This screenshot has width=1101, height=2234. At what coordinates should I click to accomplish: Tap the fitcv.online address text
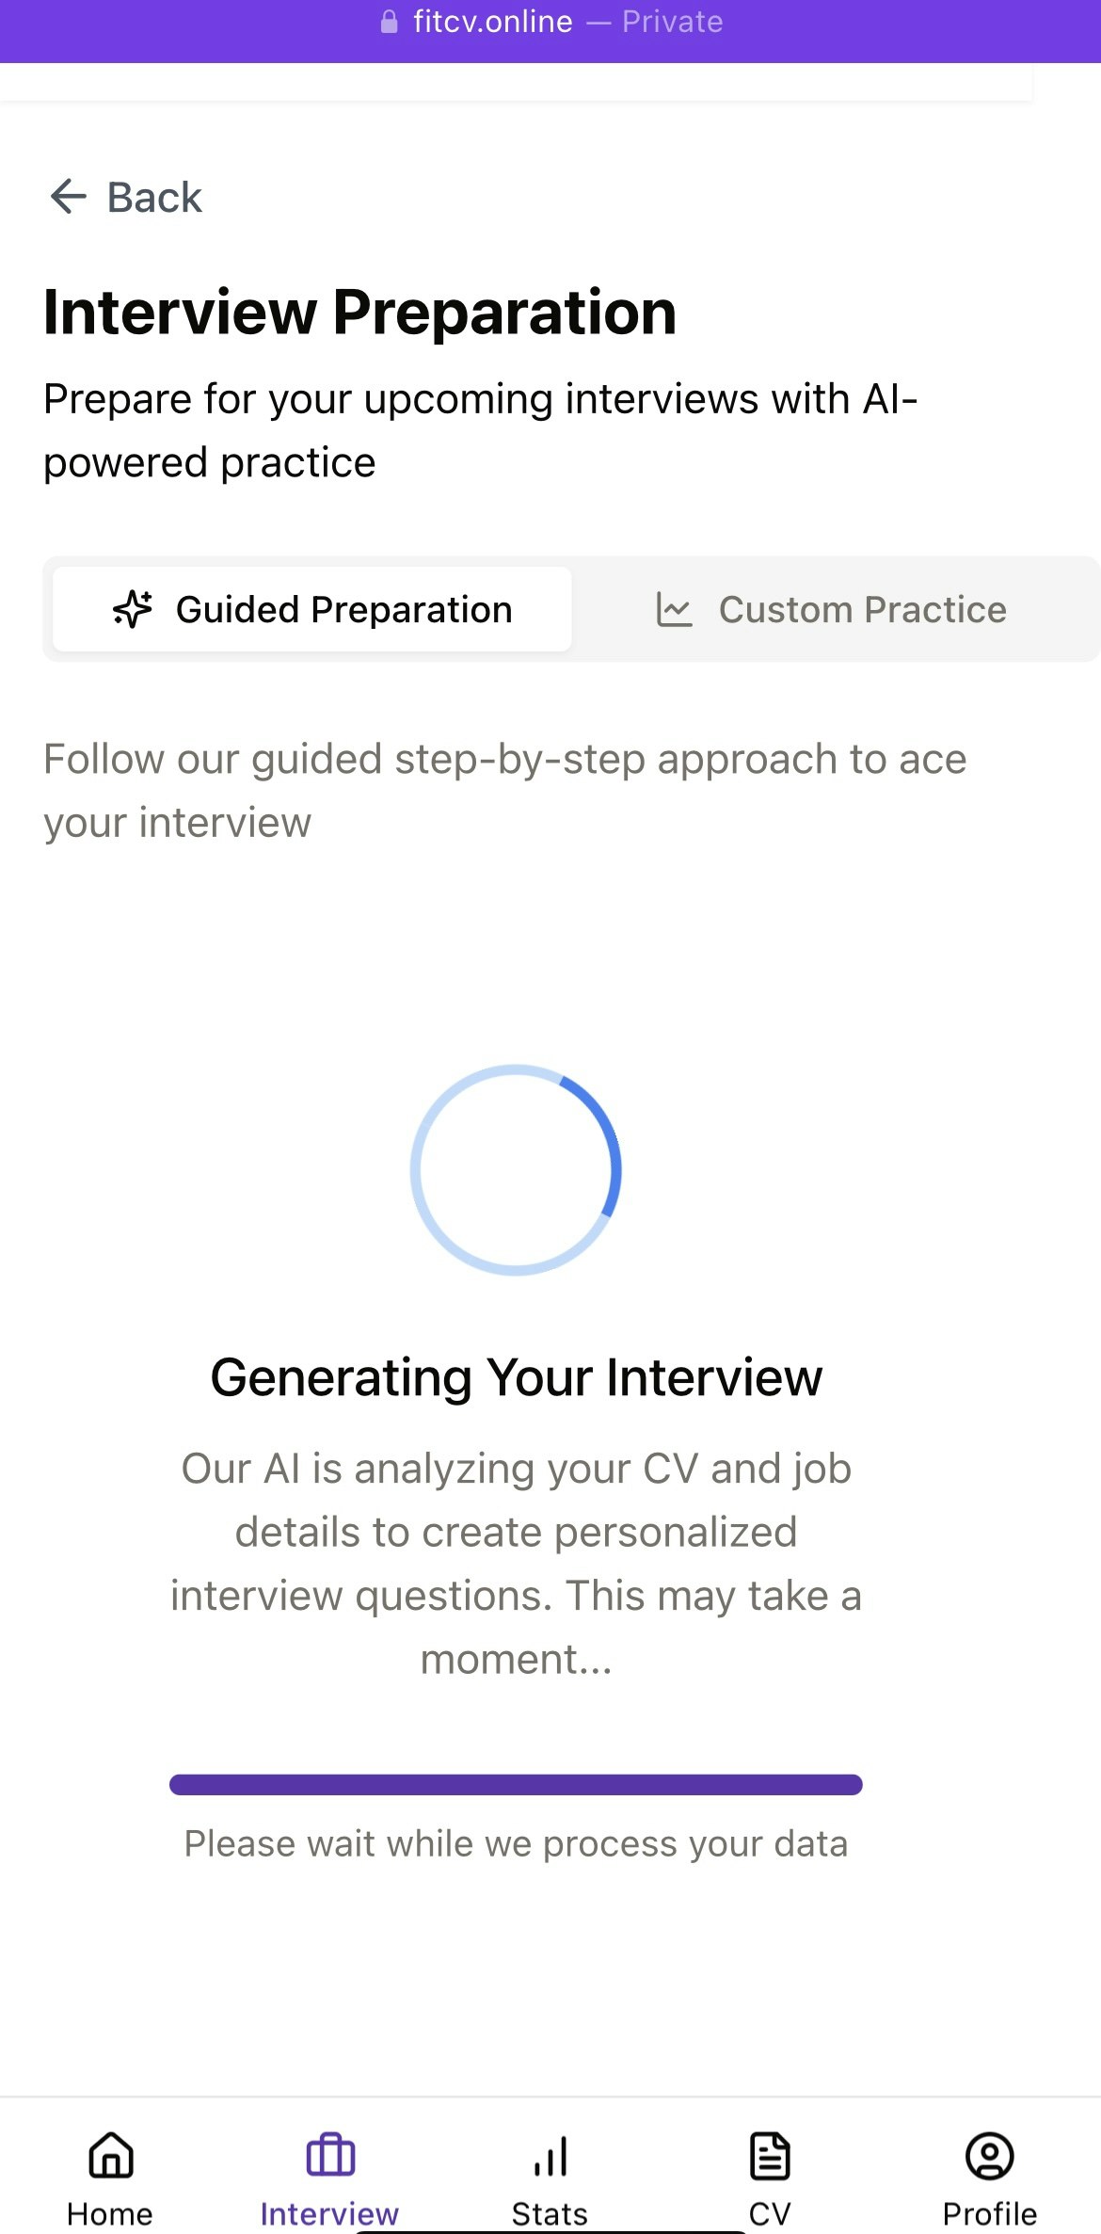coord(493,22)
